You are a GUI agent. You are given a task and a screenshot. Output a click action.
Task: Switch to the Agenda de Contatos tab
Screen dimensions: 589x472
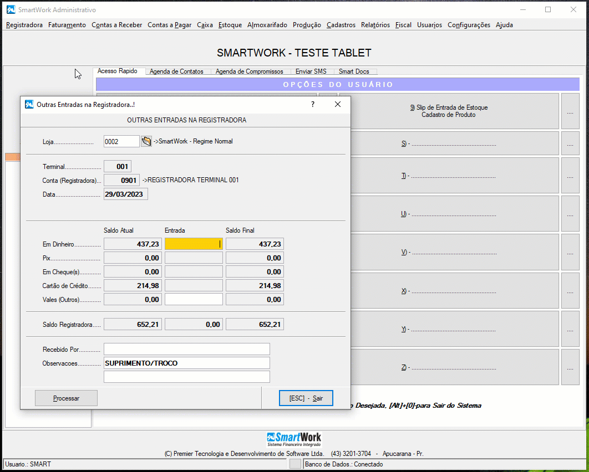pyautogui.click(x=176, y=71)
